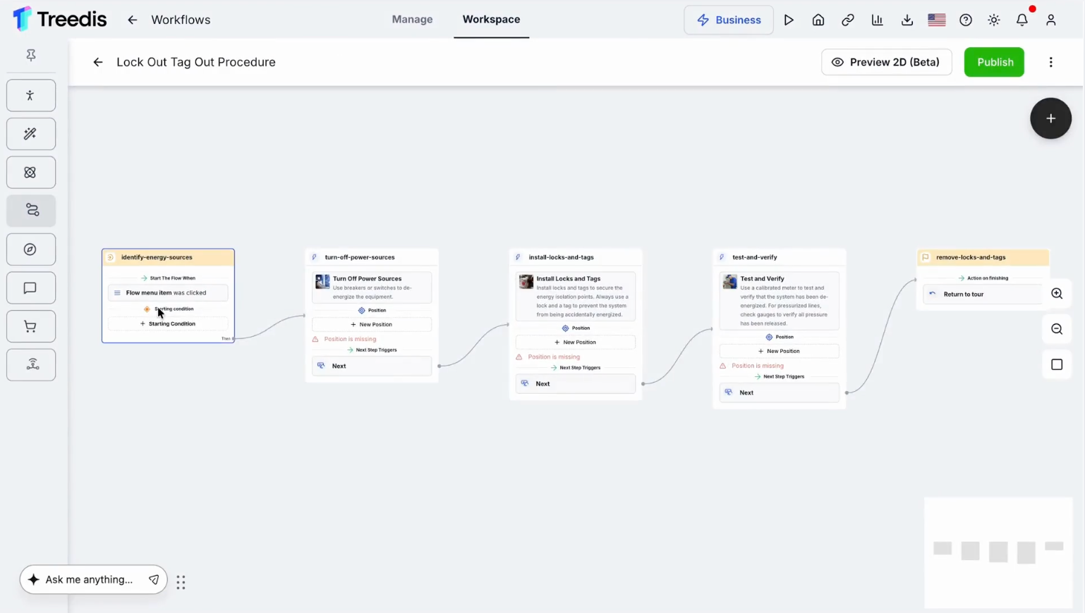Click the pin icon at the sidebar top
The height and width of the screenshot is (613, 1085).
tap(31, 55)
